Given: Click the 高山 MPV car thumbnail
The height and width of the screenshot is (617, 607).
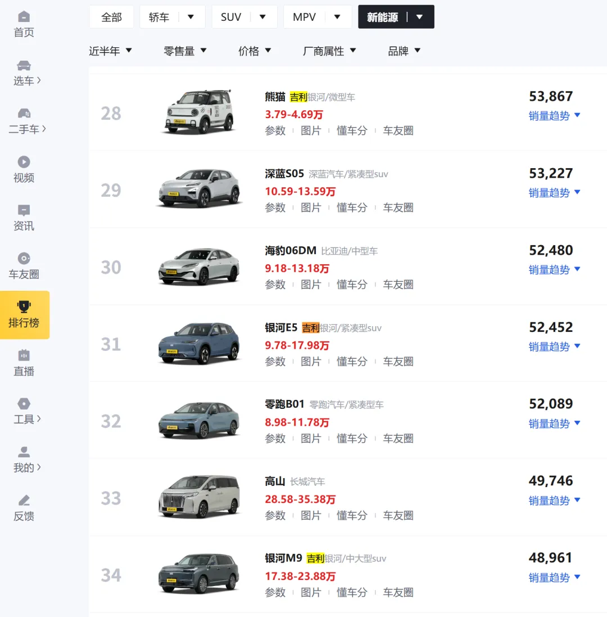Looking at the screenshot, I should [x=199, y=497].
